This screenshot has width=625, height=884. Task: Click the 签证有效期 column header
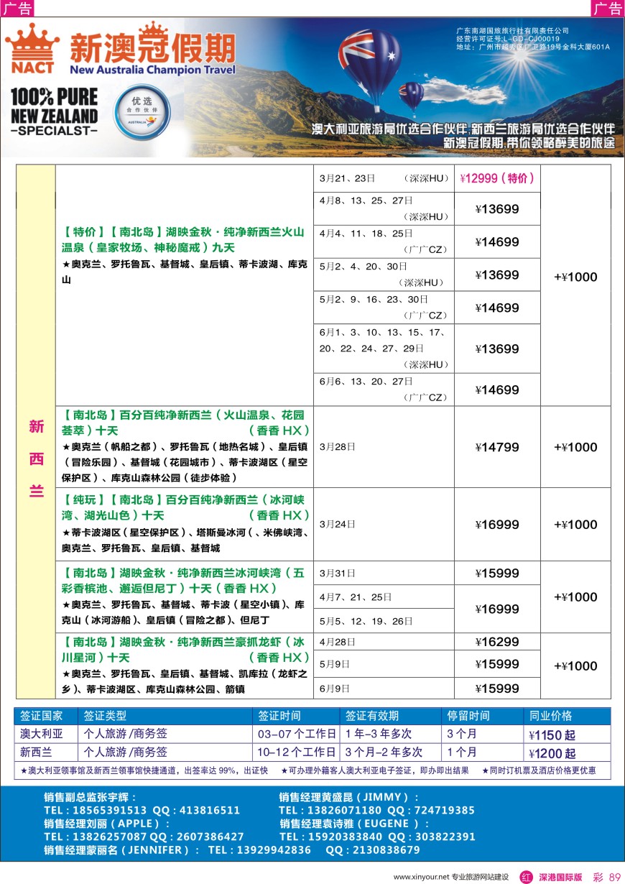pos(372,716)
